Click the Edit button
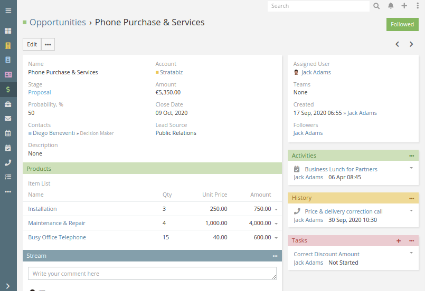The width and height of the screenshot is (425, 291). (32, 44)
